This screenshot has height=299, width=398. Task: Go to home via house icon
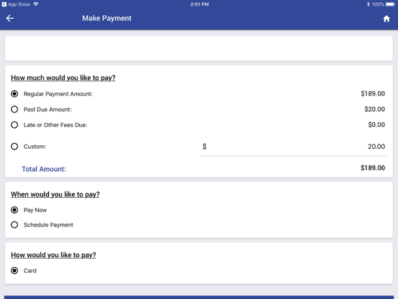click(386, 19)
